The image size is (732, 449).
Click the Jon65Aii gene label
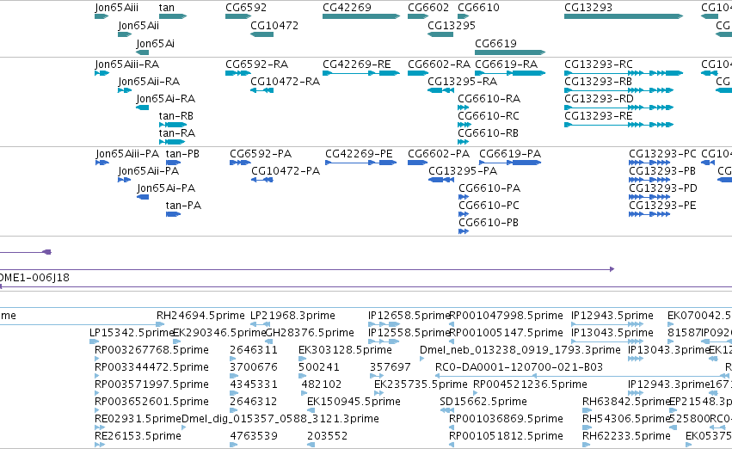[138, 25]
